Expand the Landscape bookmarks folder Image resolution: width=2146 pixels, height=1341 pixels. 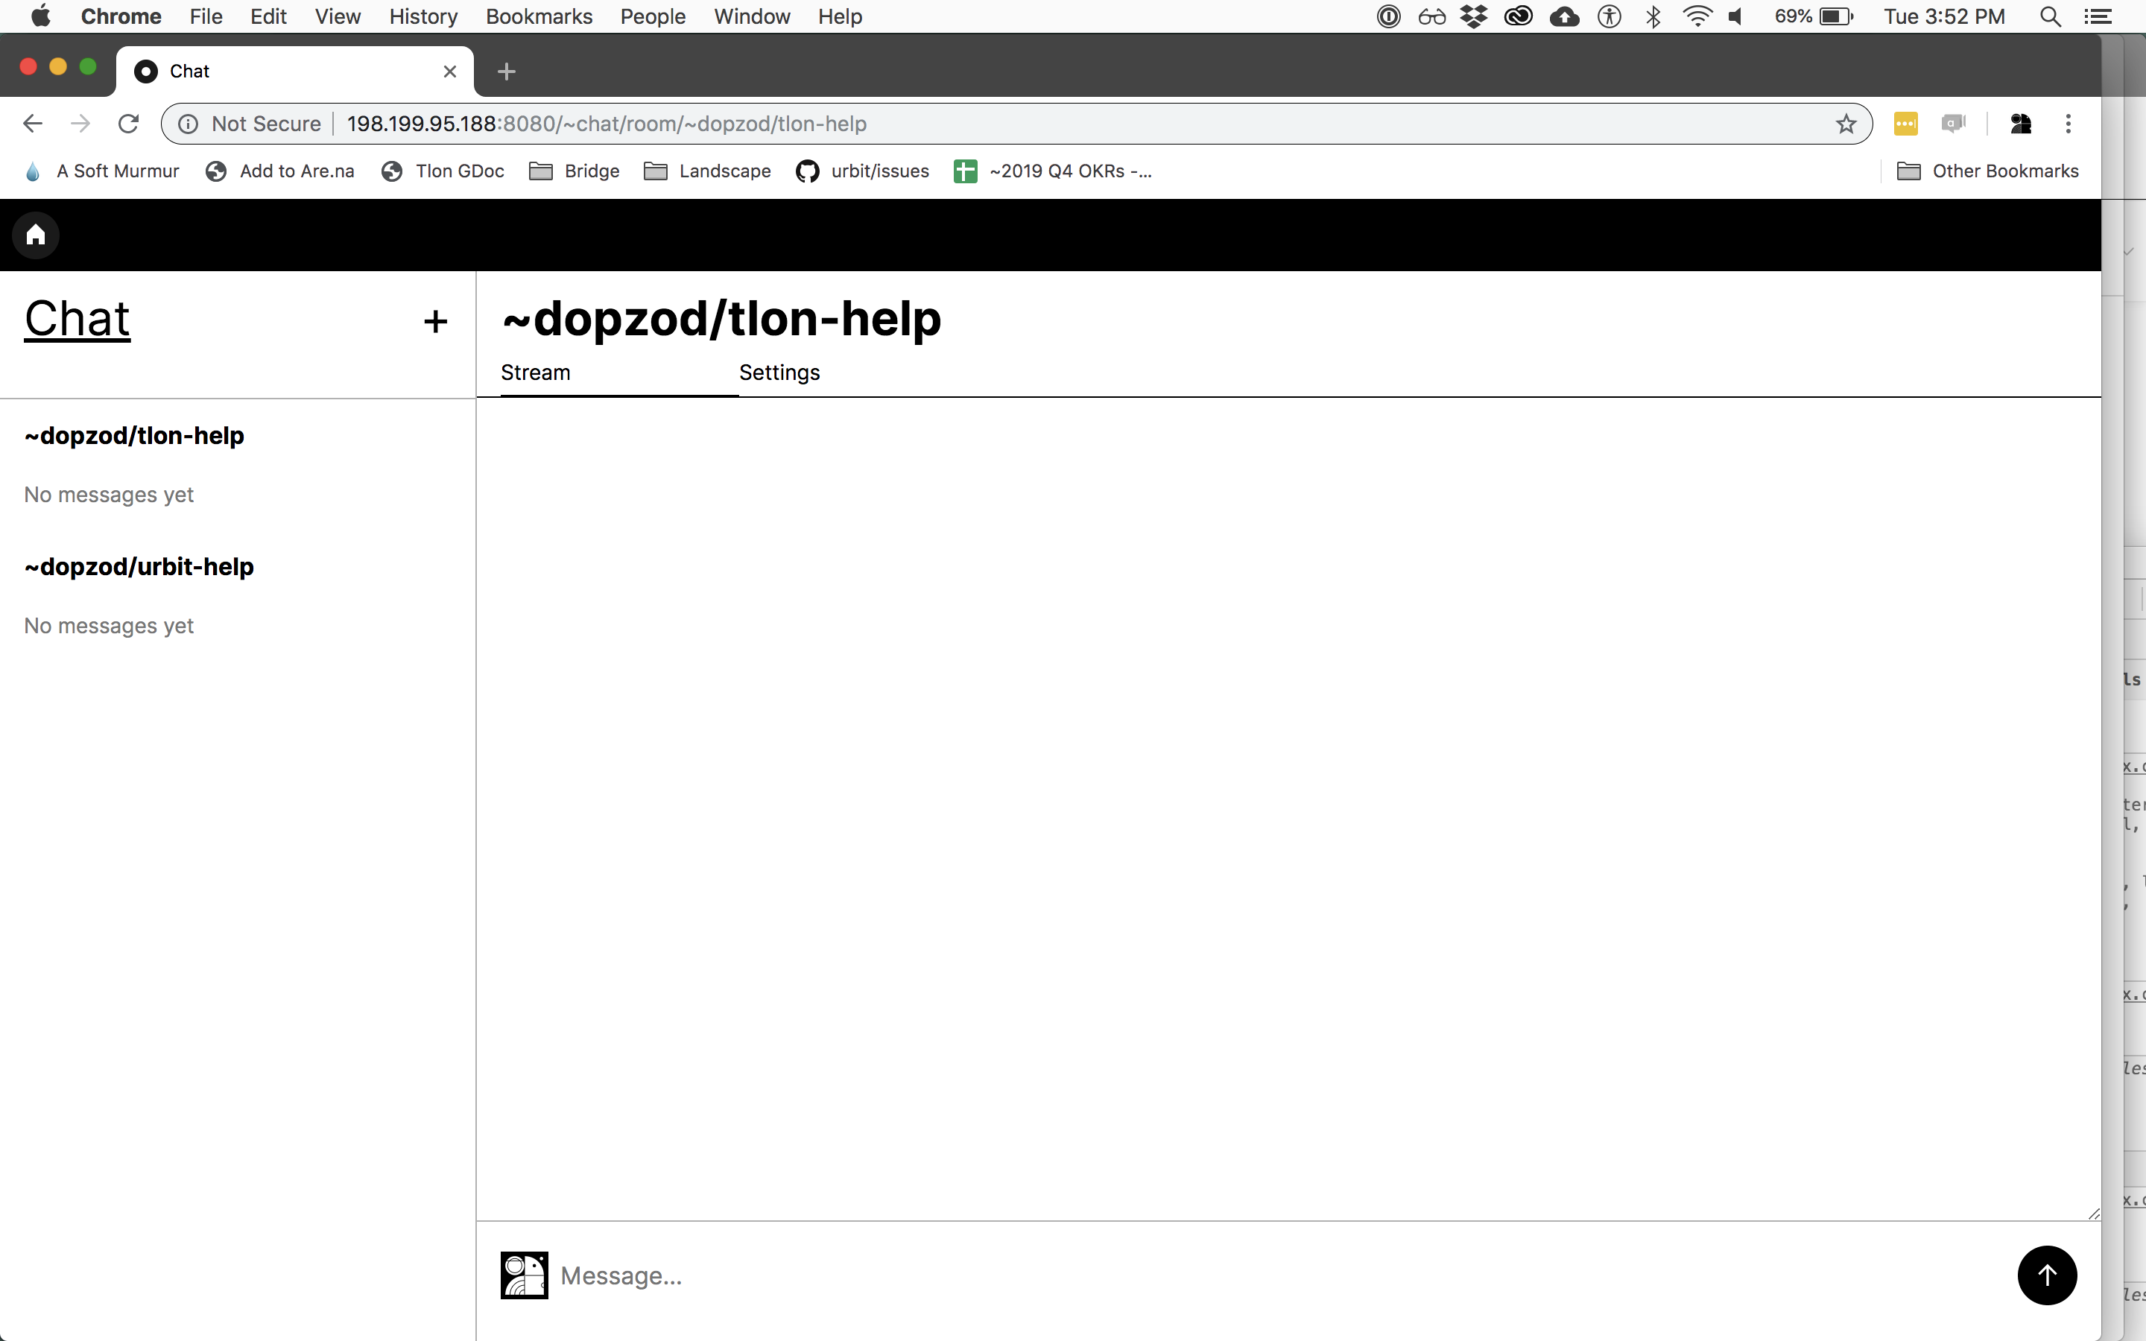[x=708, y=171]
